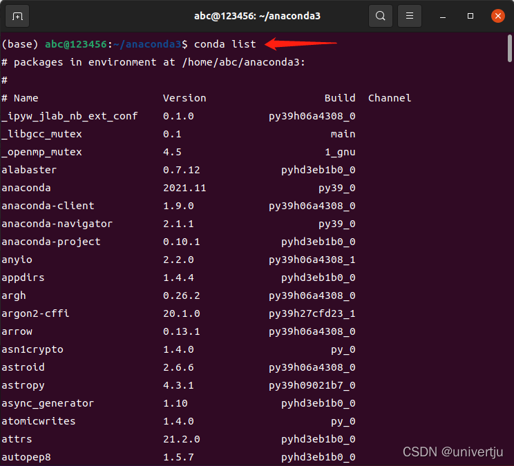Click the argon2-cffi package name
Screen dimensions: 514x466
pos(35,313)
